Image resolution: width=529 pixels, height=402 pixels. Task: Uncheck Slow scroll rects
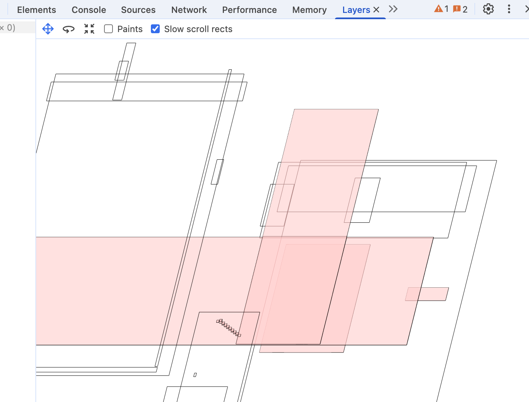click(155, 29)
